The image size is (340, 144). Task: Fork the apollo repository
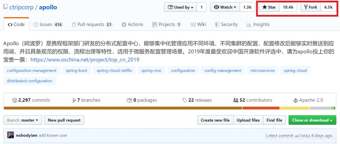coord(310,7)
